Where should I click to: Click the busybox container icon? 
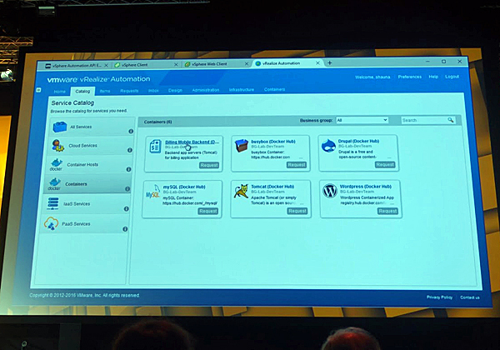tap(242, 147)
